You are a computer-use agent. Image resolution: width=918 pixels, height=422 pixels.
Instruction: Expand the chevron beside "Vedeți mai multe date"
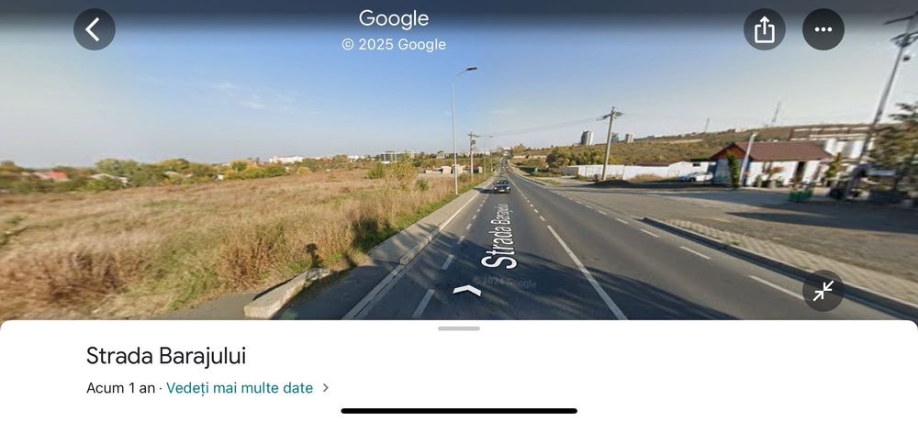(x=326, y=388)
